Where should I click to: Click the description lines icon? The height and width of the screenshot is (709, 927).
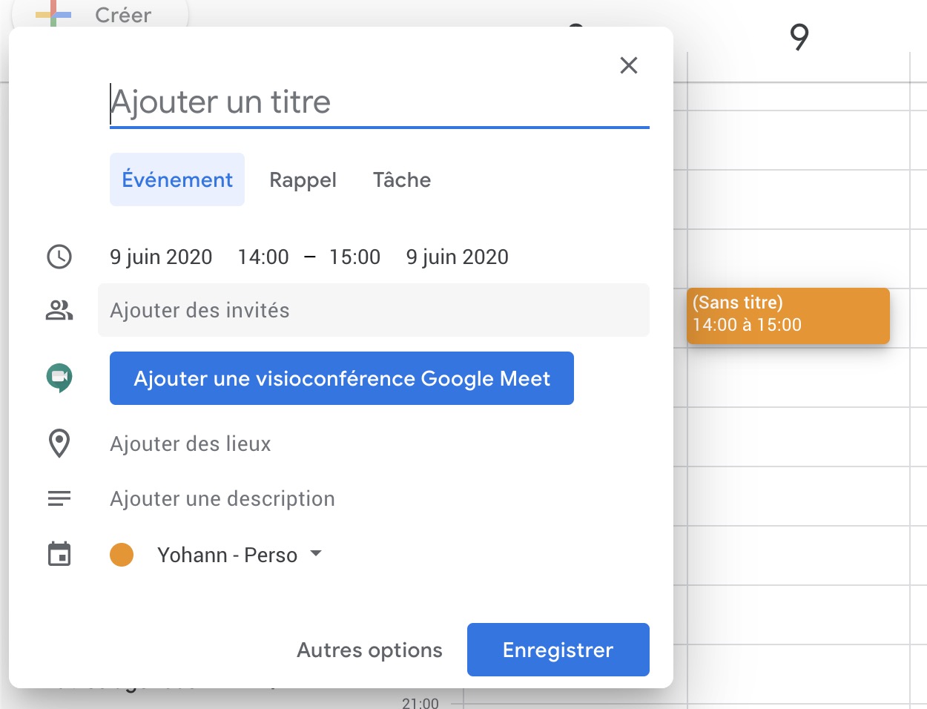[59, 498]
